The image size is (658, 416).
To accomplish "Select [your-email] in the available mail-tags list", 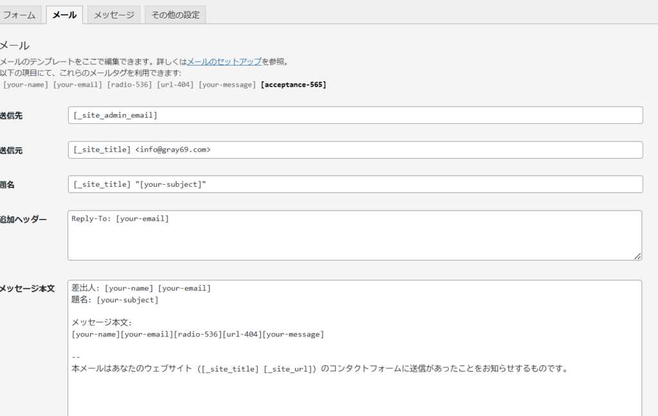I will (x=78, y=85).
